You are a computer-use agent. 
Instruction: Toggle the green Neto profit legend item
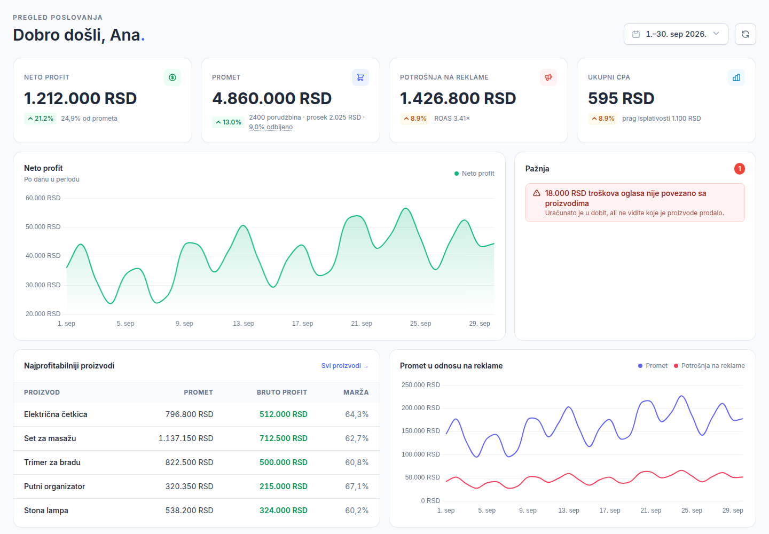[x=474, y=174]
